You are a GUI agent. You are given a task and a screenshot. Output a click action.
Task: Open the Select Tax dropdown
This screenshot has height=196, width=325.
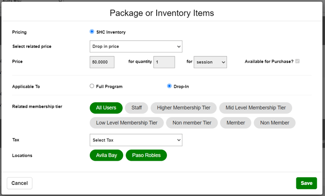click(136, 140)
